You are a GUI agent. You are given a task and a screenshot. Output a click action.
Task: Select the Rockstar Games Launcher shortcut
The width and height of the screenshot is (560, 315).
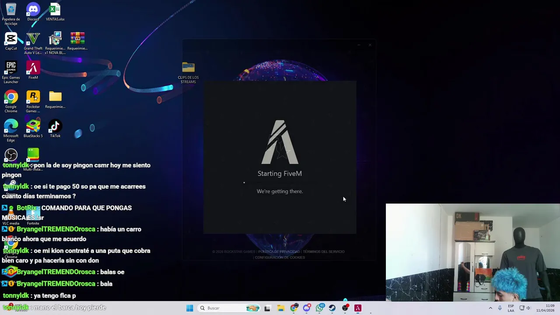[33, 101]
